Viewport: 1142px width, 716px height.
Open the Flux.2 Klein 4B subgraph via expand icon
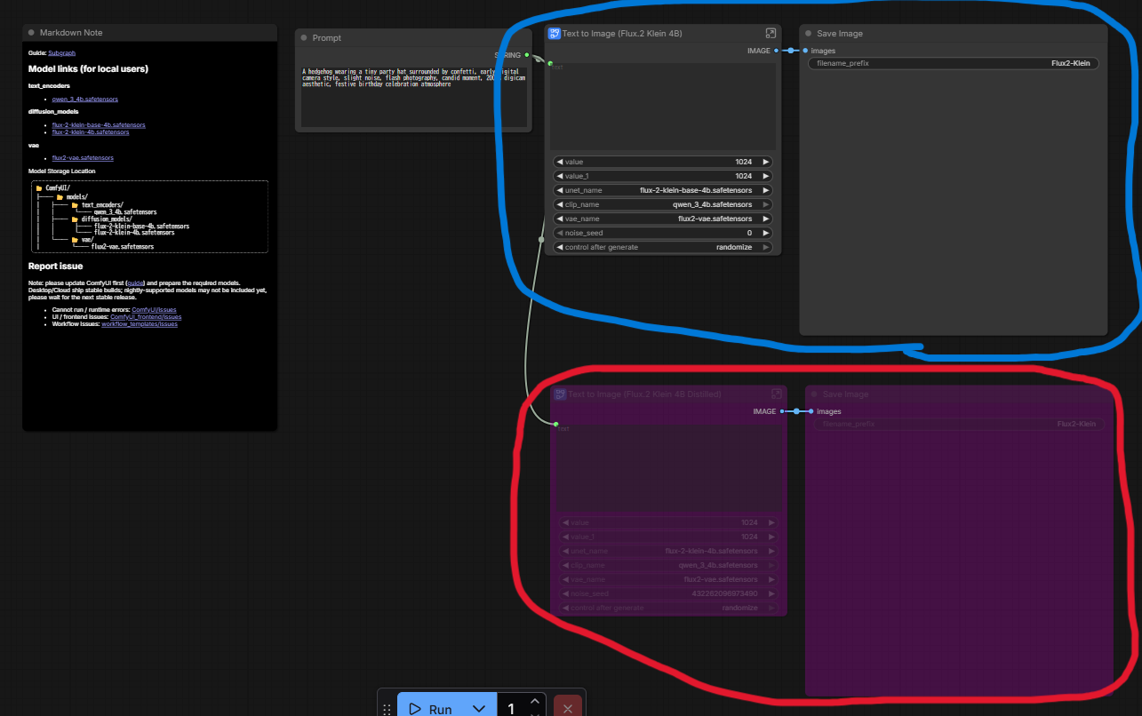tap(771, 34)
